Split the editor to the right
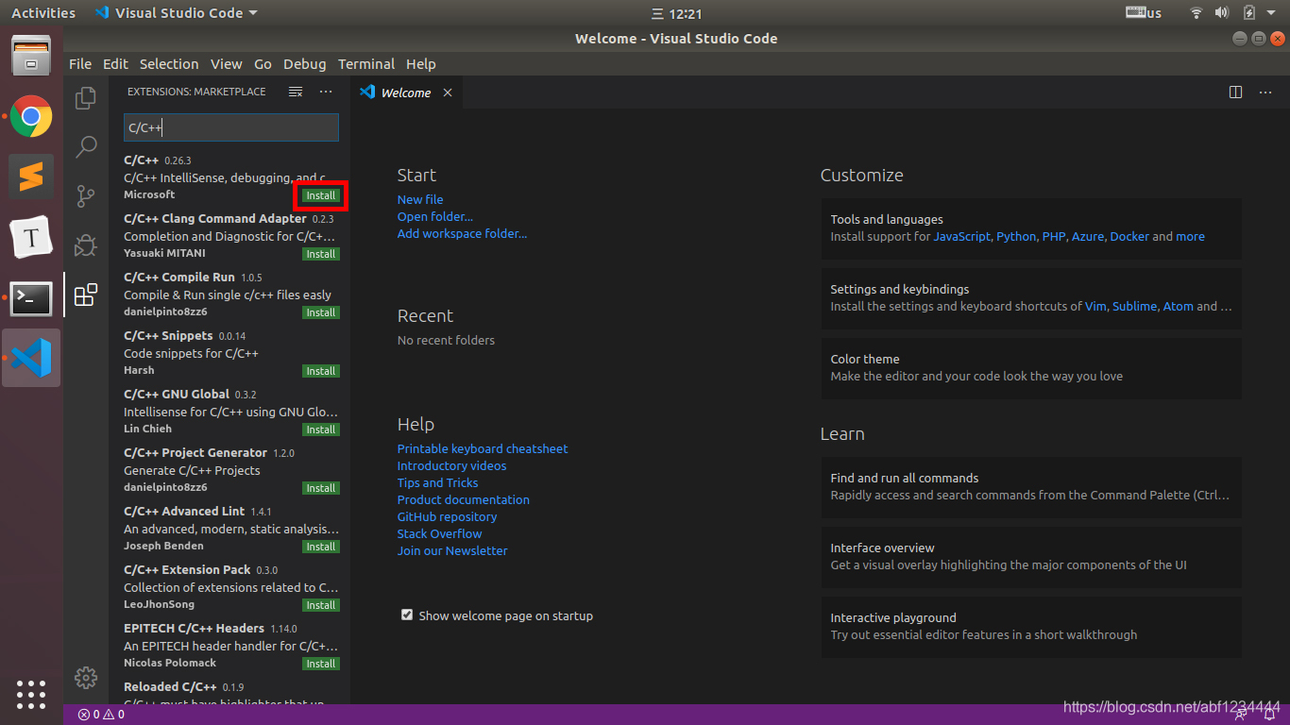The image size is (1290, 725). tap(1235, 93)
